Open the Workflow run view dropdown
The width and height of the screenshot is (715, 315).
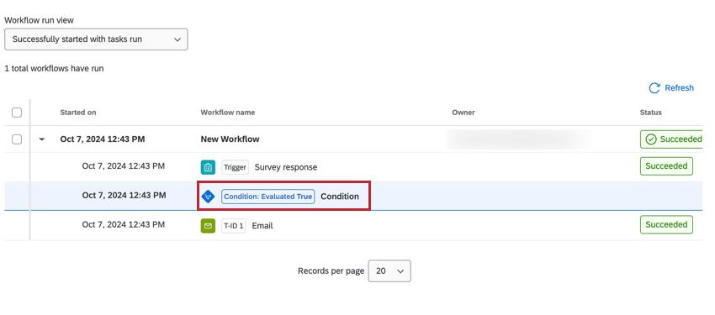point(96,39)
